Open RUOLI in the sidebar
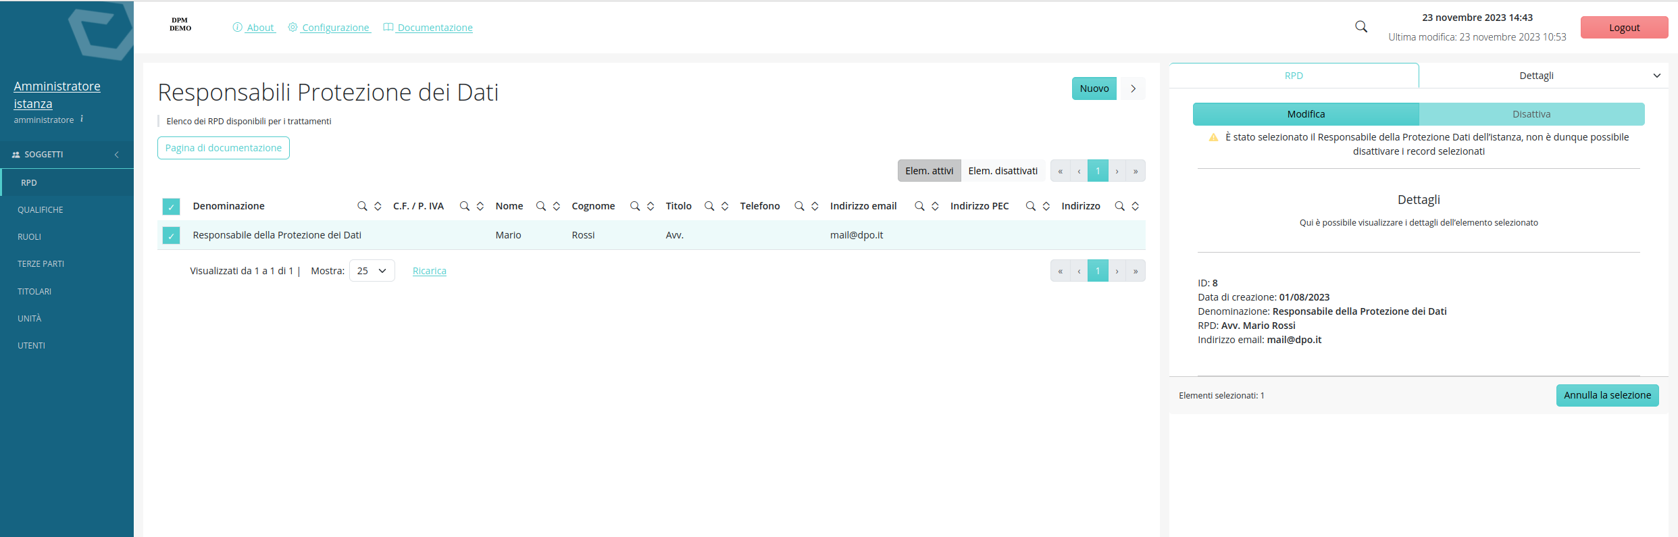 [x=67, y=237]
